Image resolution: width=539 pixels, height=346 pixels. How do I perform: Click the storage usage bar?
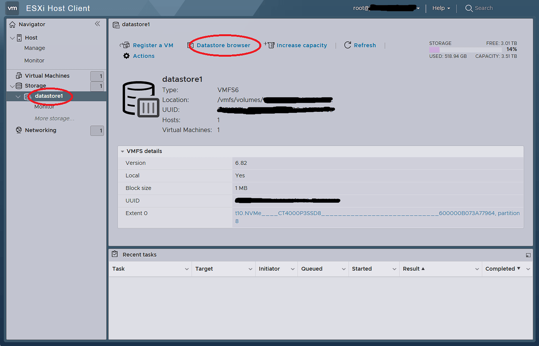pos(466,50)
